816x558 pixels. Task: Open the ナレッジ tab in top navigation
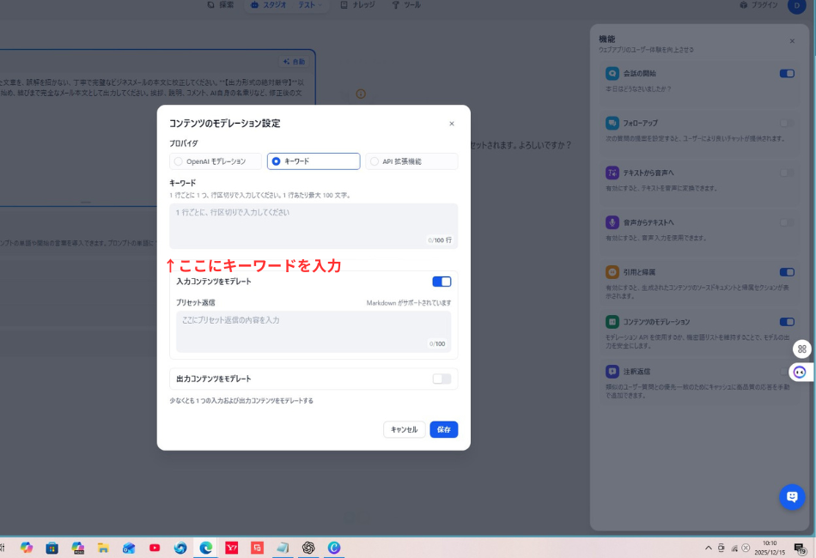pos(357,5)
